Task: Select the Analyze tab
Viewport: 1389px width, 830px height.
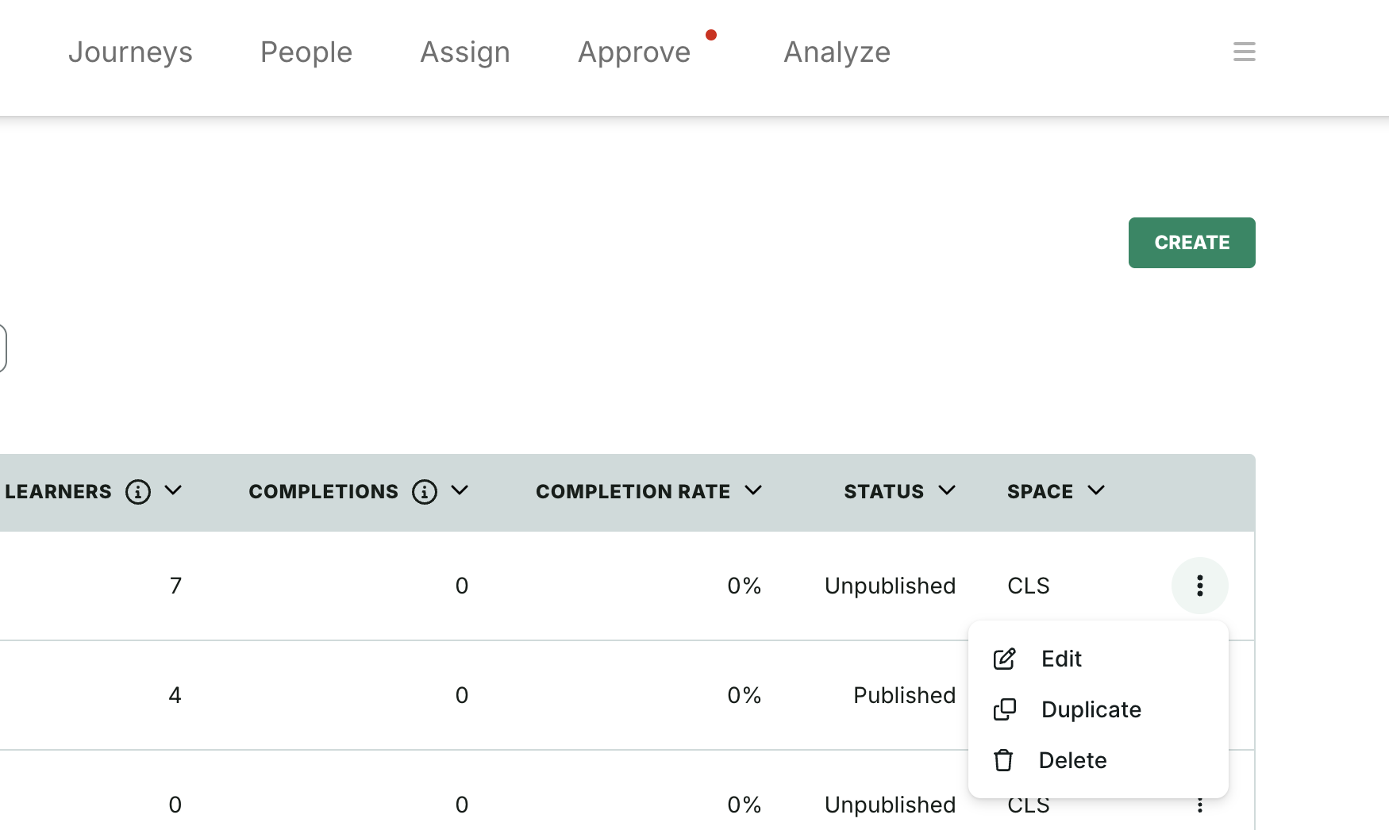Action: tap(837, 52)
